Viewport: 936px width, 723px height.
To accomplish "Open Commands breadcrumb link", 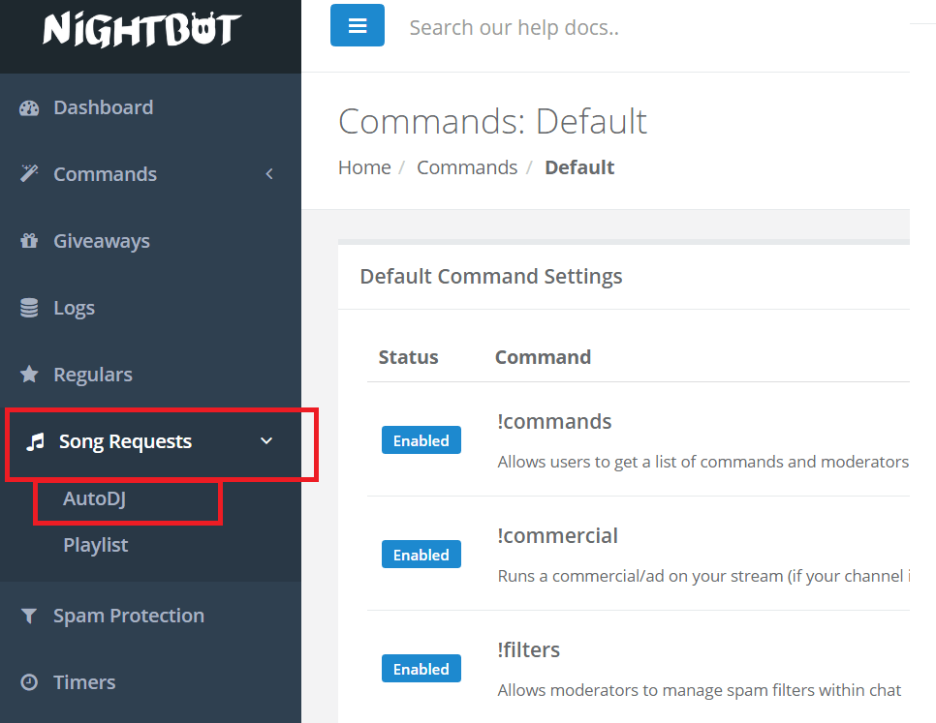I will click(467, 167).
